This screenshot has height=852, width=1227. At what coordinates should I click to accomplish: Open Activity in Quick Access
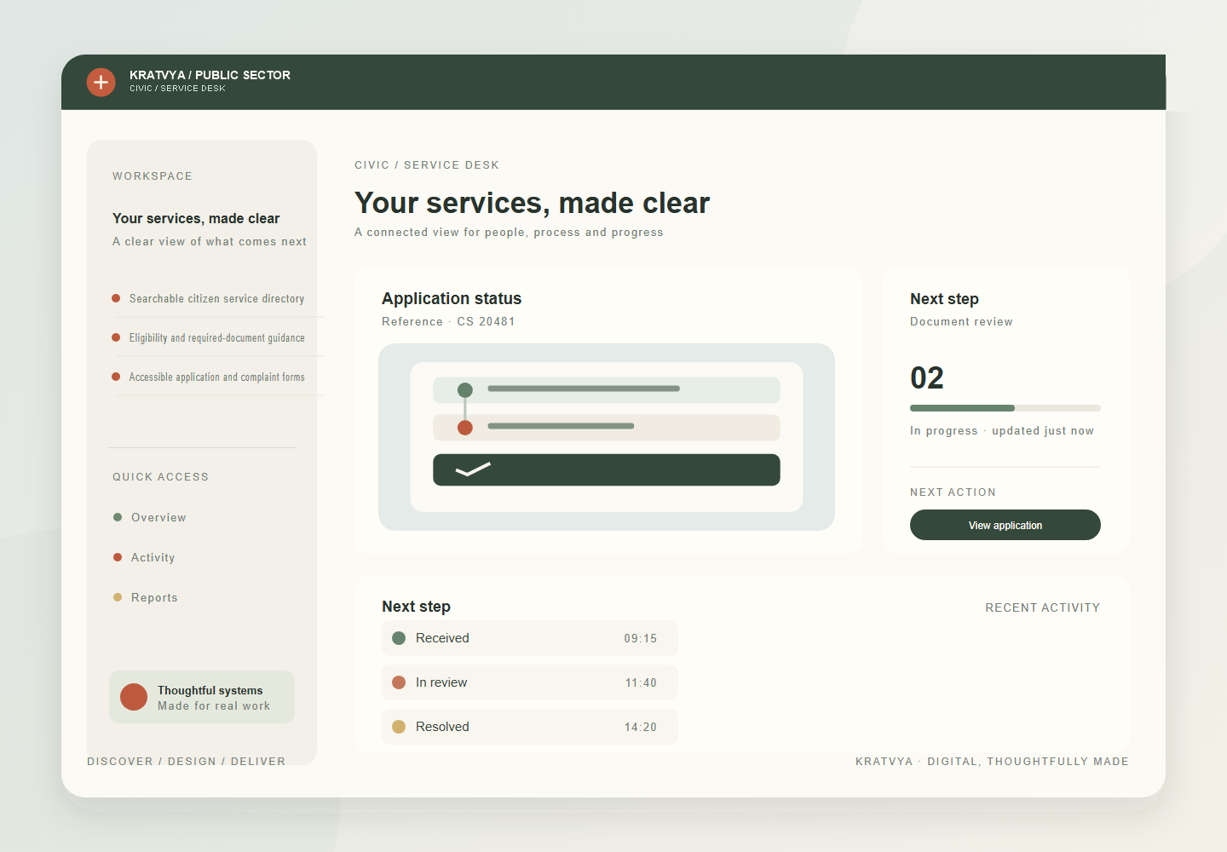(x=153, y=557)
